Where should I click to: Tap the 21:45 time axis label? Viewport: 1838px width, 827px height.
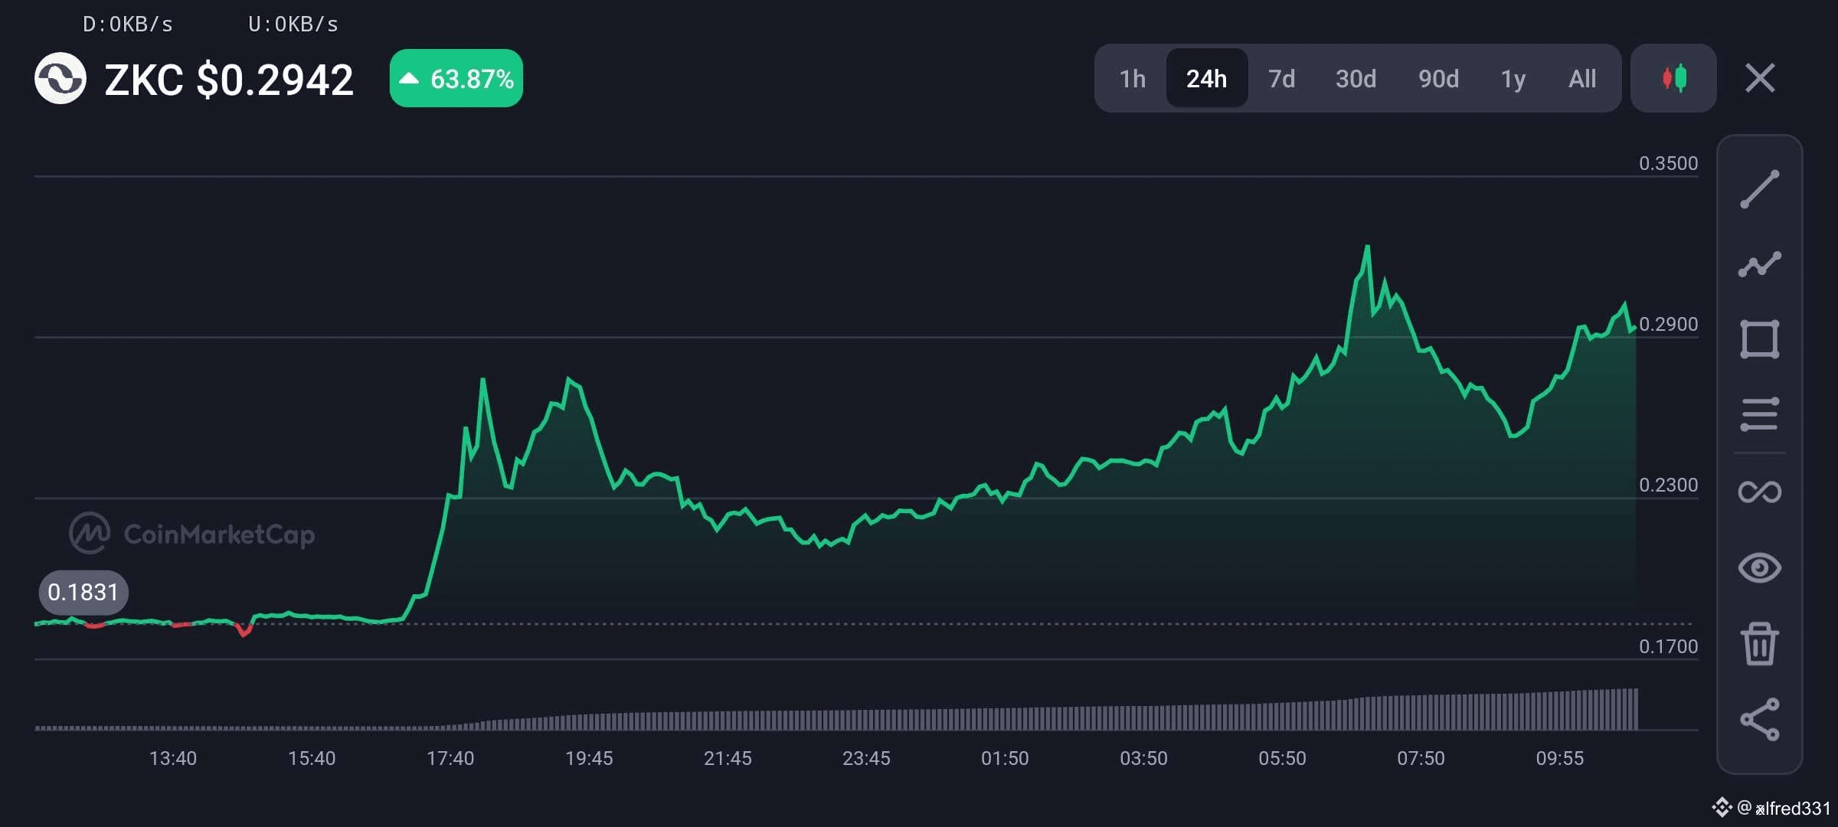point(728,758)
